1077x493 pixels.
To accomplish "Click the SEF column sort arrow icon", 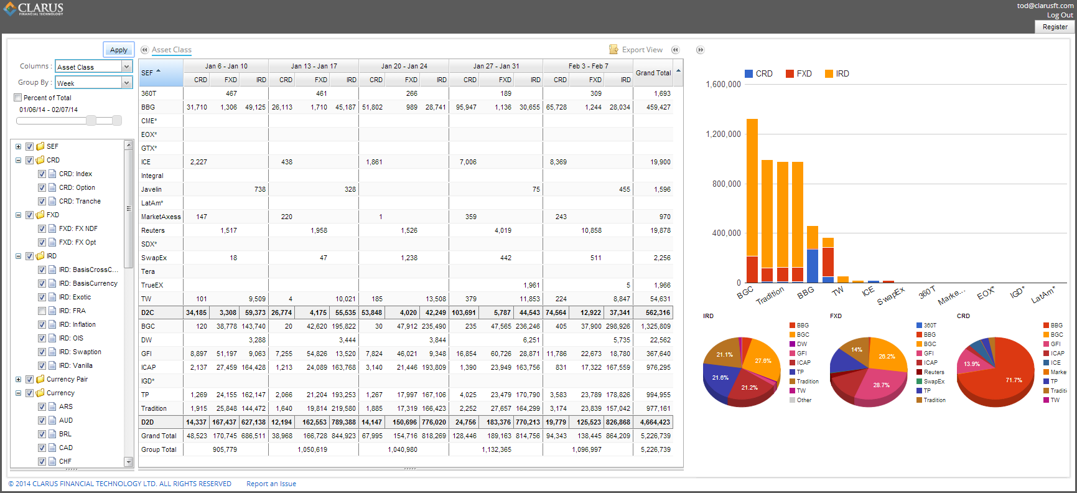I will pyautogui.click(x=158, y=71).
